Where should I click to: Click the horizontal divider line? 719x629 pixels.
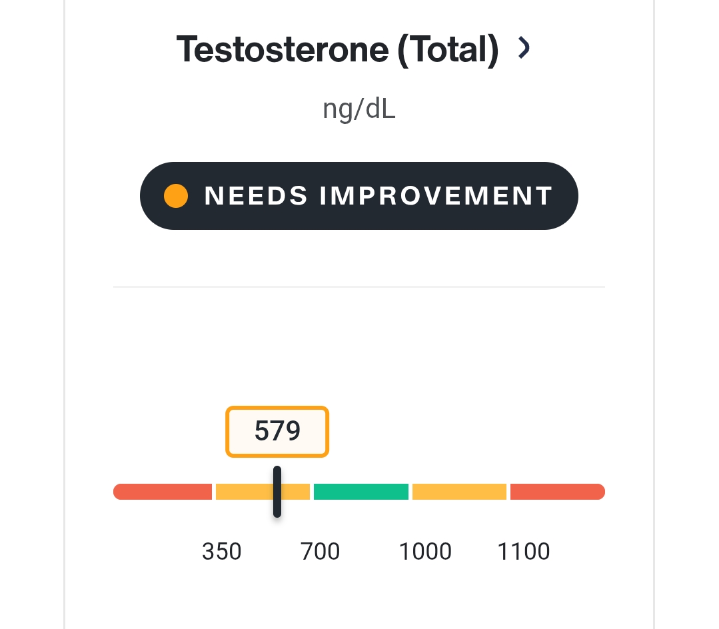pyautogui.click(x=359, y=287)
